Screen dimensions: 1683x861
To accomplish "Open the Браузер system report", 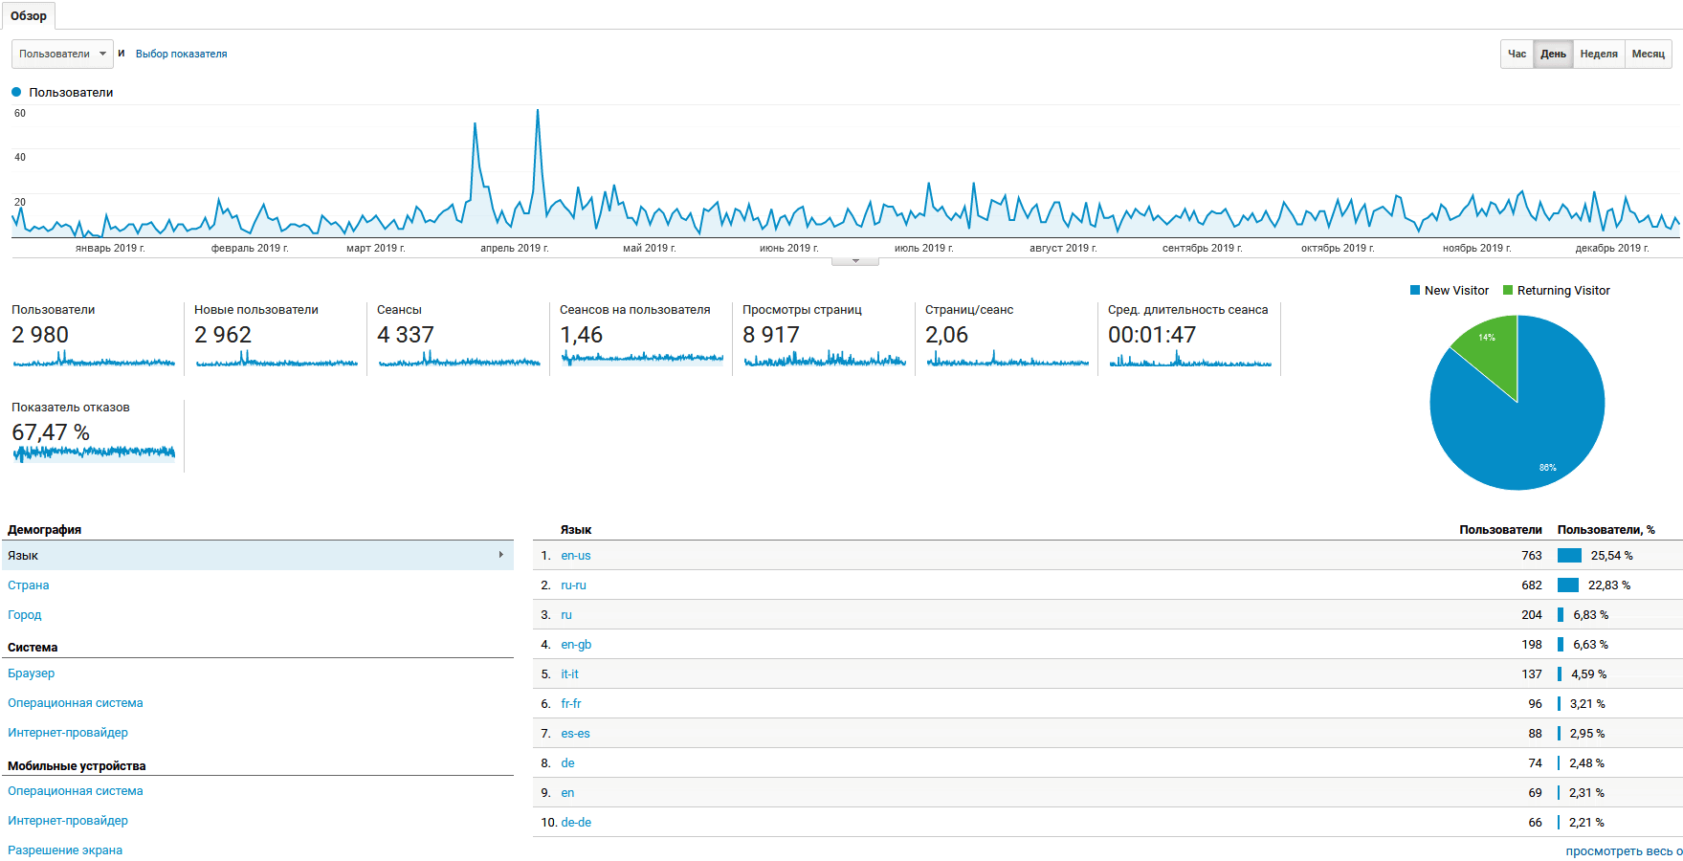I will point(32,673).
